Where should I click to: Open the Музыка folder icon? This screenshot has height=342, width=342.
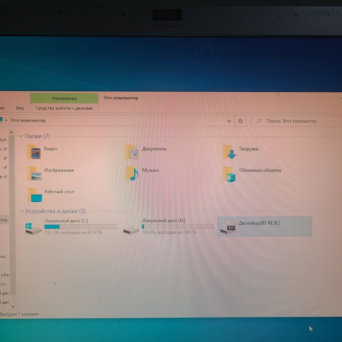click(132, 173)
